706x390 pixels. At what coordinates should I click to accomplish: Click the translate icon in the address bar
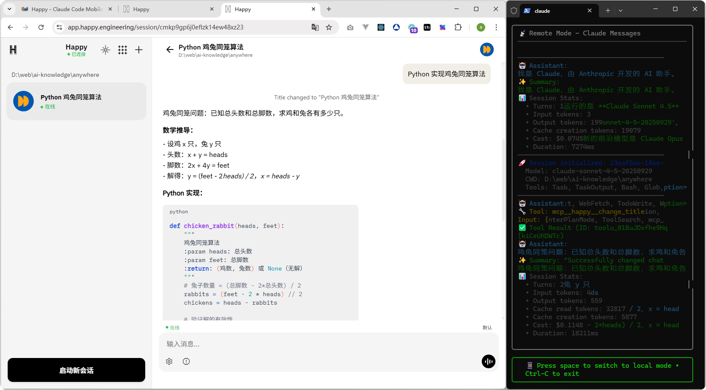tap(315, 27)
